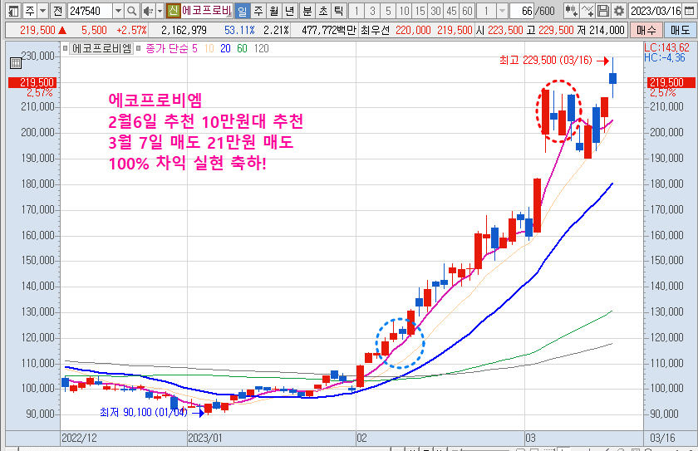Expand the speaker options dropdown arrow
This screenshot has height=451, width=698.
(x=160, y=11)
